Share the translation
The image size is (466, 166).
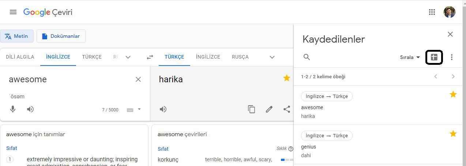[x=287, y=109]
